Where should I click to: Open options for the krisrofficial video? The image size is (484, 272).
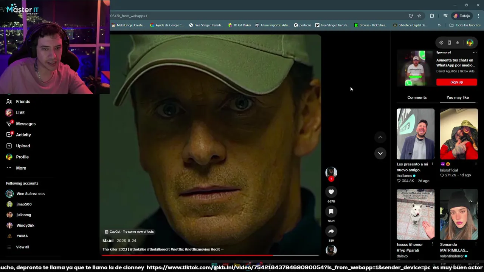point(476,164)
